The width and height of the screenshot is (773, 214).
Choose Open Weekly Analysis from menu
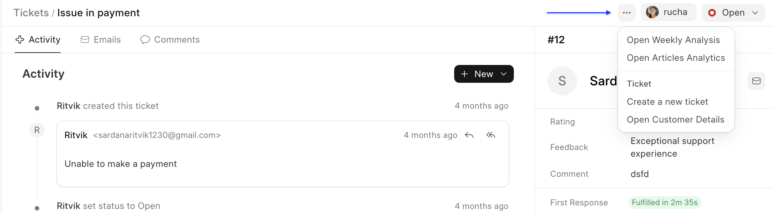coord(673,40)
